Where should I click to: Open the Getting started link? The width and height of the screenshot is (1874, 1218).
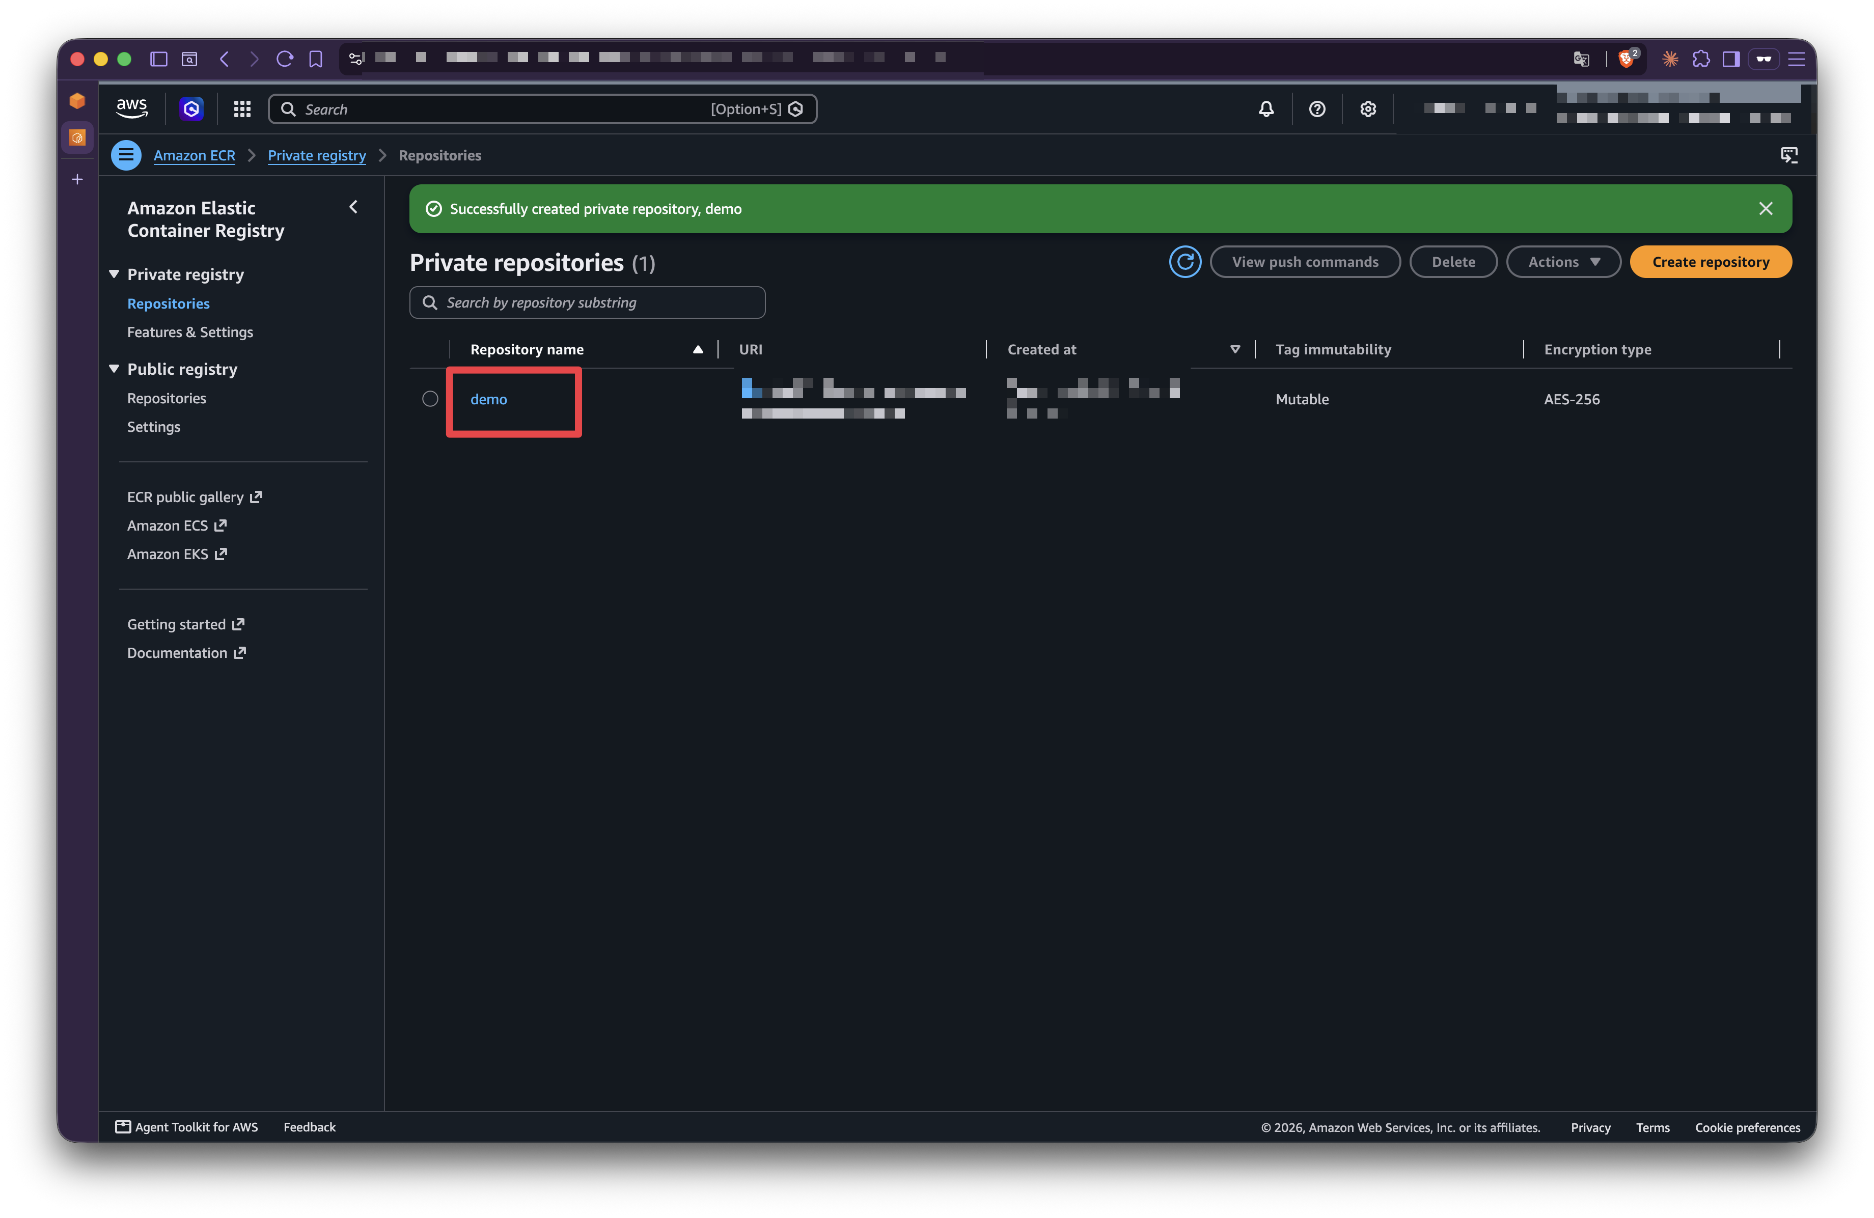click(186, 624)
